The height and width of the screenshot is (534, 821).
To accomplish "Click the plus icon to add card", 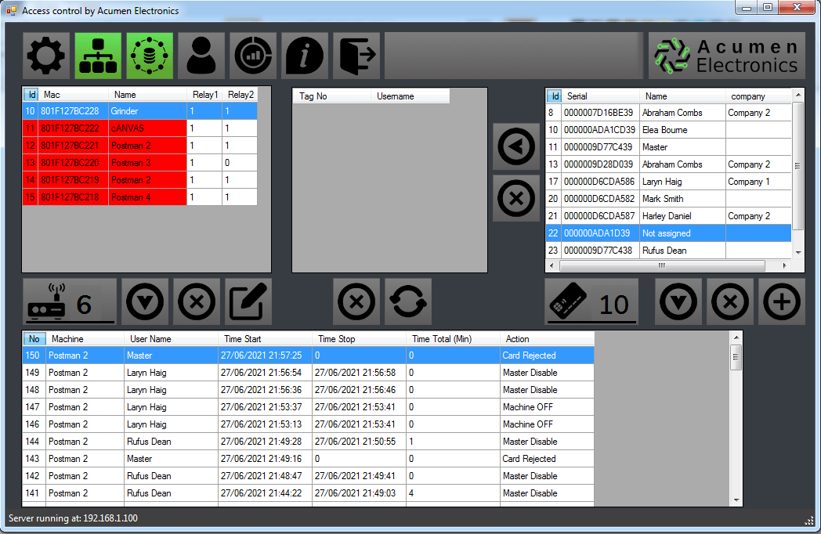I will point(782,301).
